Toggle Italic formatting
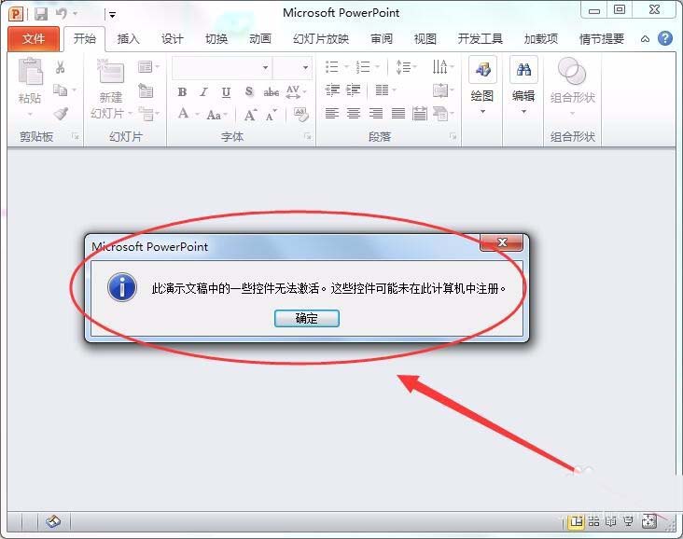683x539 pixels. (203, 92)
